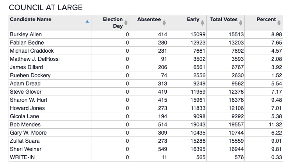Select the Percent column header text
This screenshot has height=165, width=287.
(266, 20)
